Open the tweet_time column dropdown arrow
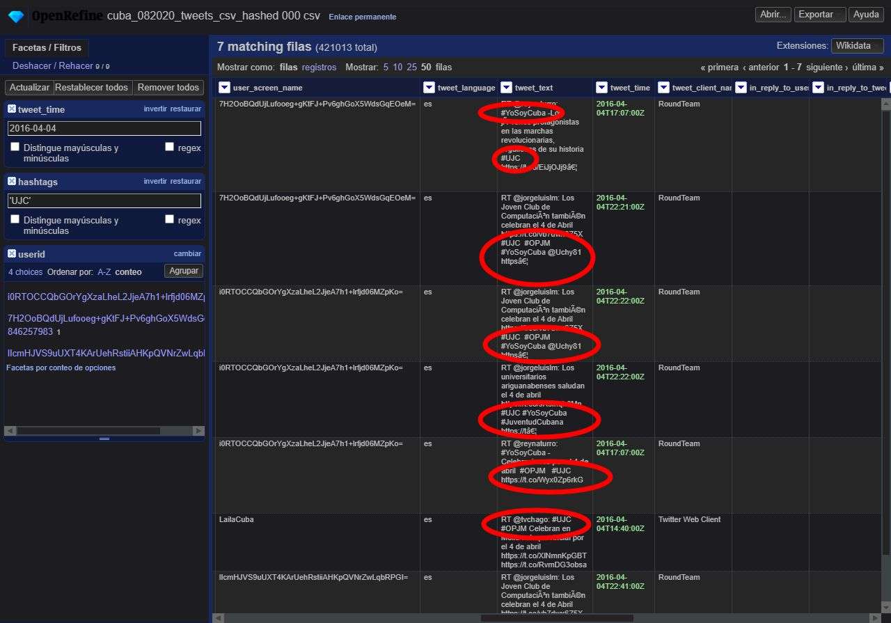 tap(601, 88)
